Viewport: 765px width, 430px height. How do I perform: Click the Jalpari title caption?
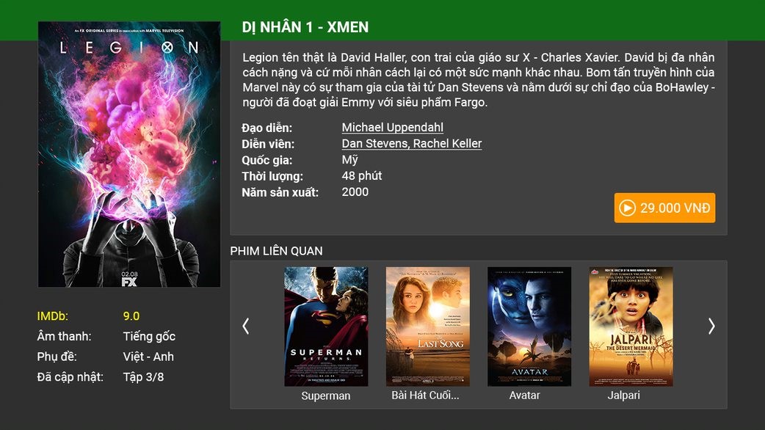pos(623,396)
